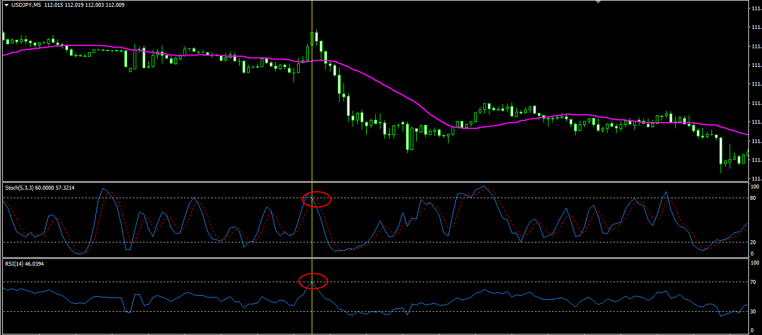The image size is (762, 335).
Task: Click the RSI 70 level value on scale
Action: click(755, 282)
